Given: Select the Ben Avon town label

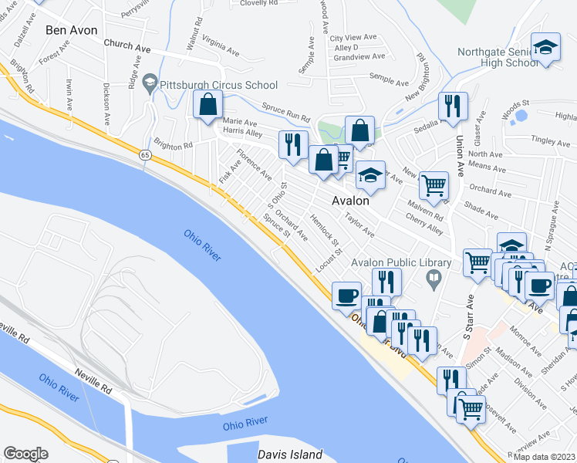Looking at the screenshot, I should pyautogui.click(x=72, y=30).
